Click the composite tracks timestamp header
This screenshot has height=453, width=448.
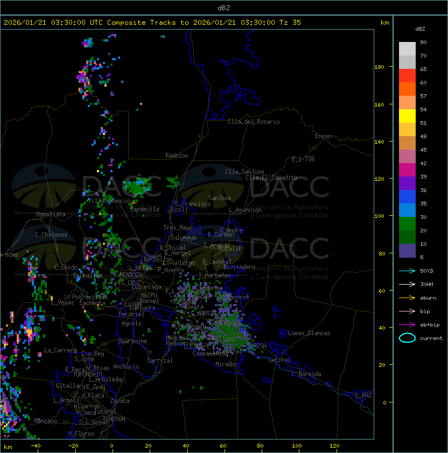pos(152,23)
